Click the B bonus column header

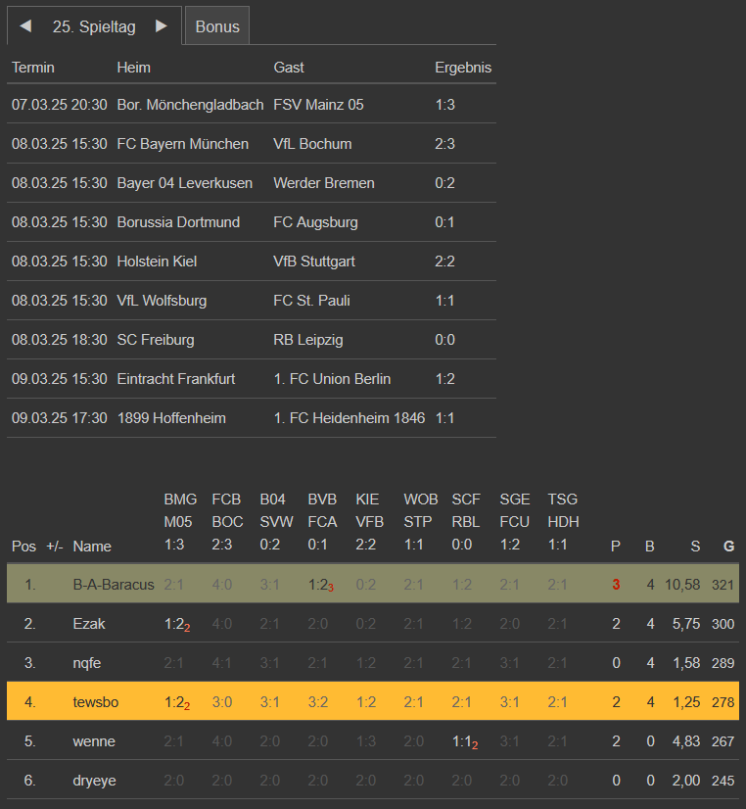[x=649, y=547]
